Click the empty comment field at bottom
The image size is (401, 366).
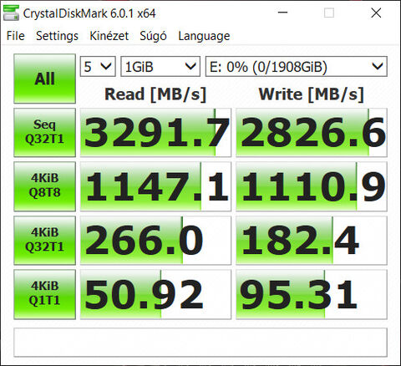point(200,343)
